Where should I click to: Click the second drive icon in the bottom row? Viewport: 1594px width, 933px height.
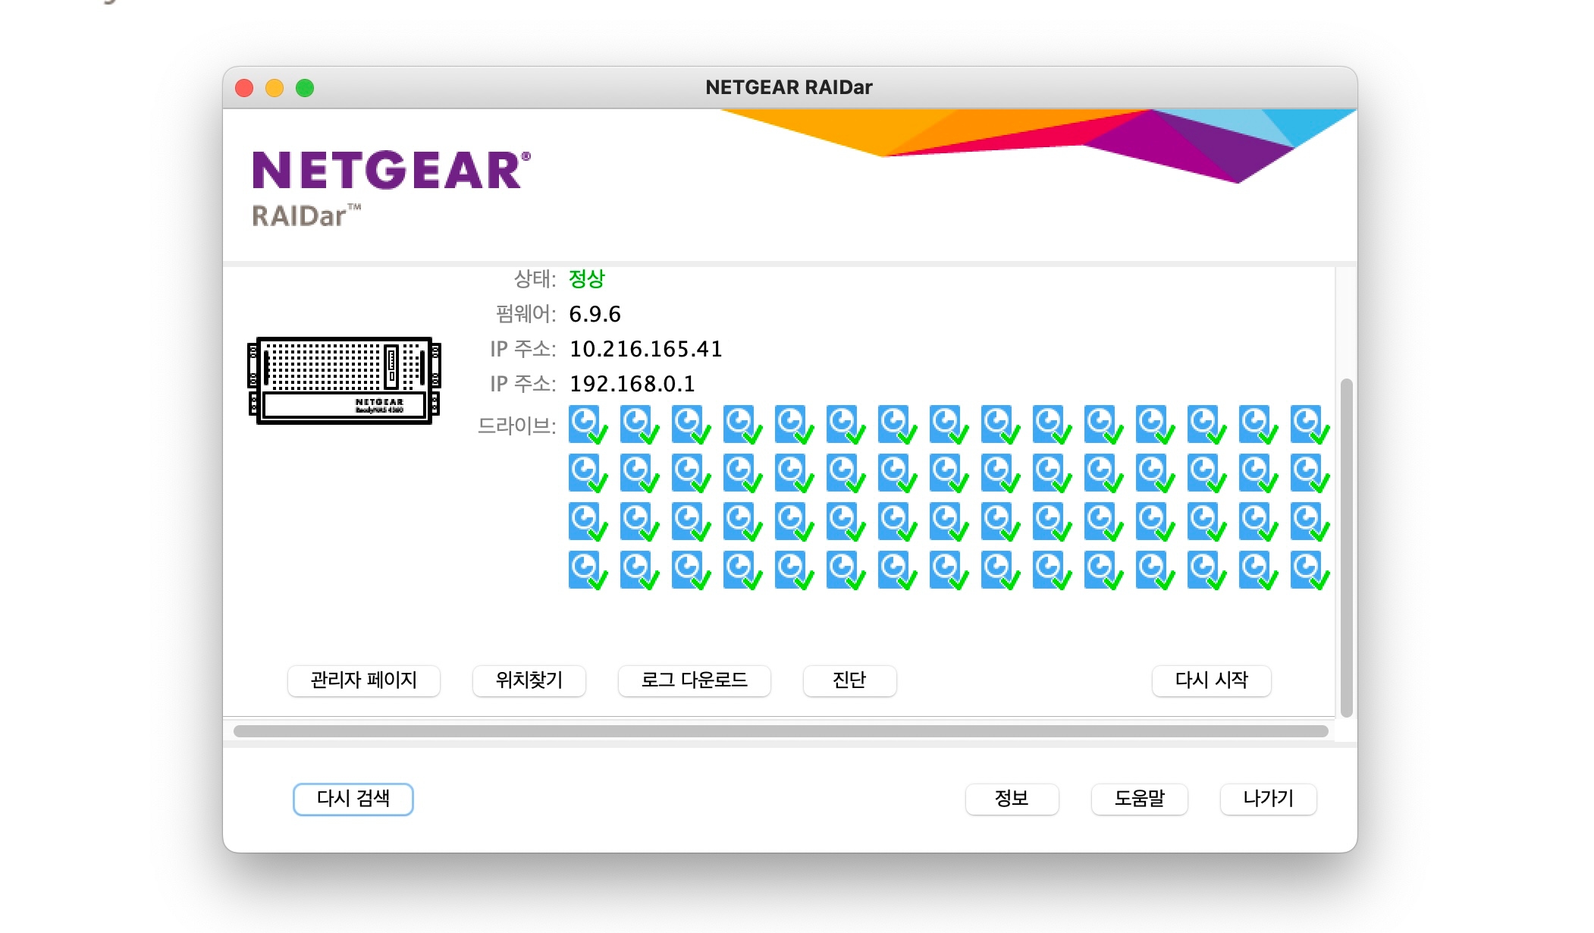click(x=639, y=570)
